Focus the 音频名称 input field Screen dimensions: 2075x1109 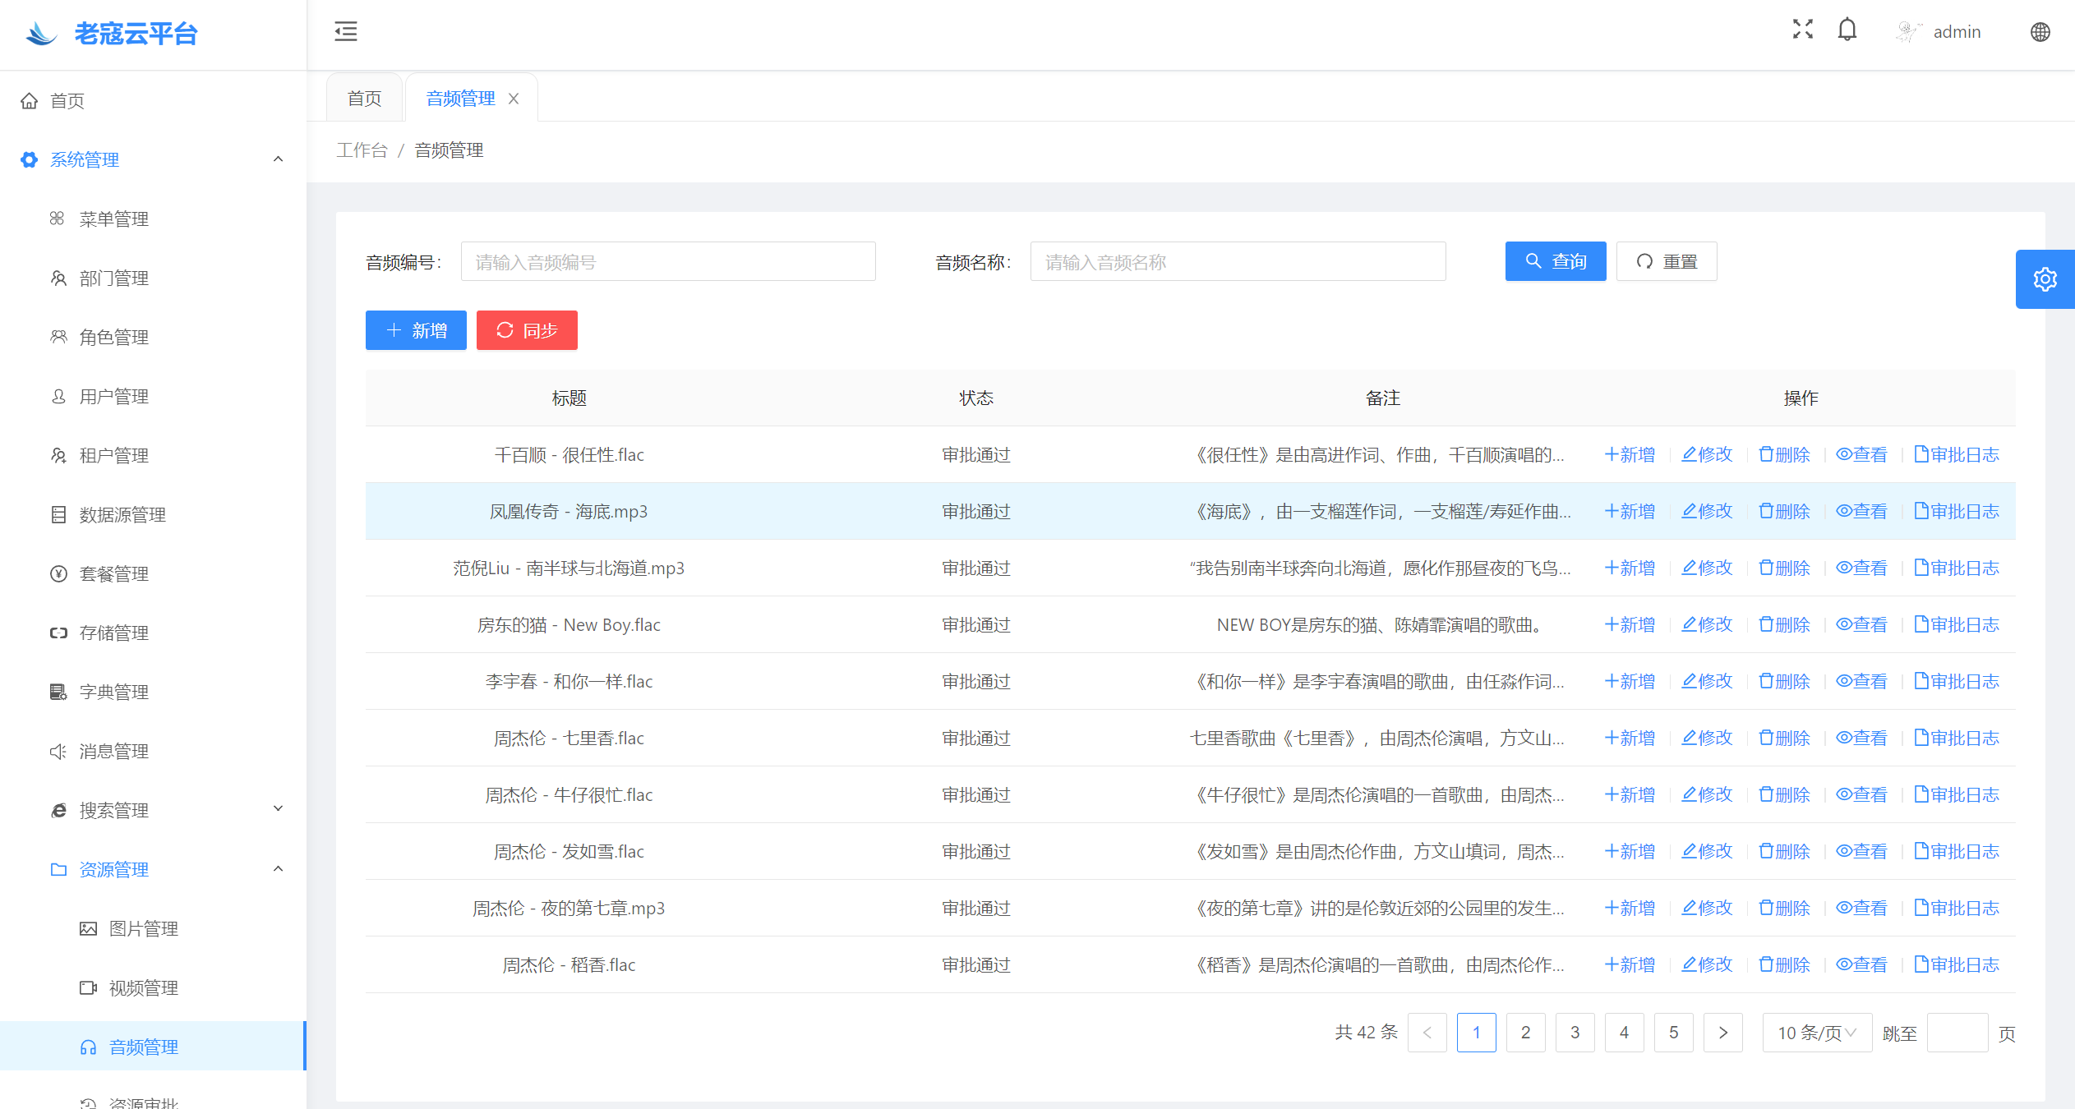tap(1237, 262)
